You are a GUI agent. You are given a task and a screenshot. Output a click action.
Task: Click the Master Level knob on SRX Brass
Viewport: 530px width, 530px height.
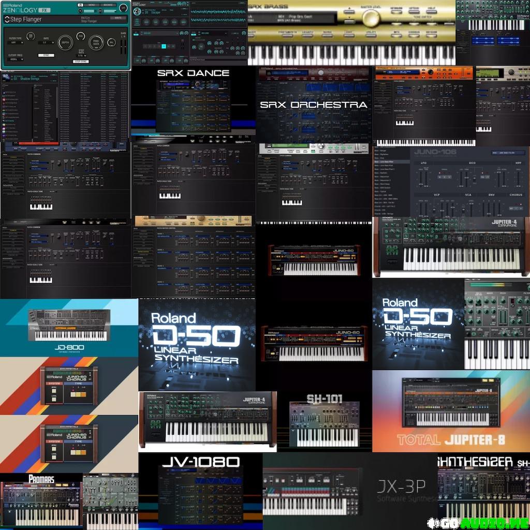coord(371,18)
